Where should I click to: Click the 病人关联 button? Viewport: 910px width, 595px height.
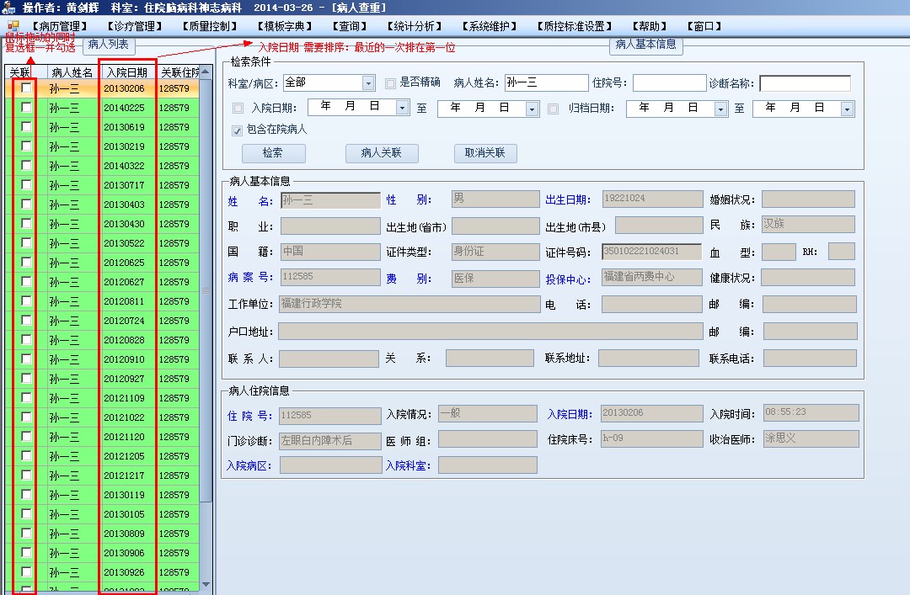click(x=382, y=153)
